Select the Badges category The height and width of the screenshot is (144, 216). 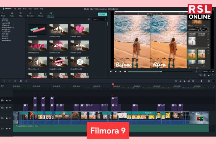[x=6, y=29]
